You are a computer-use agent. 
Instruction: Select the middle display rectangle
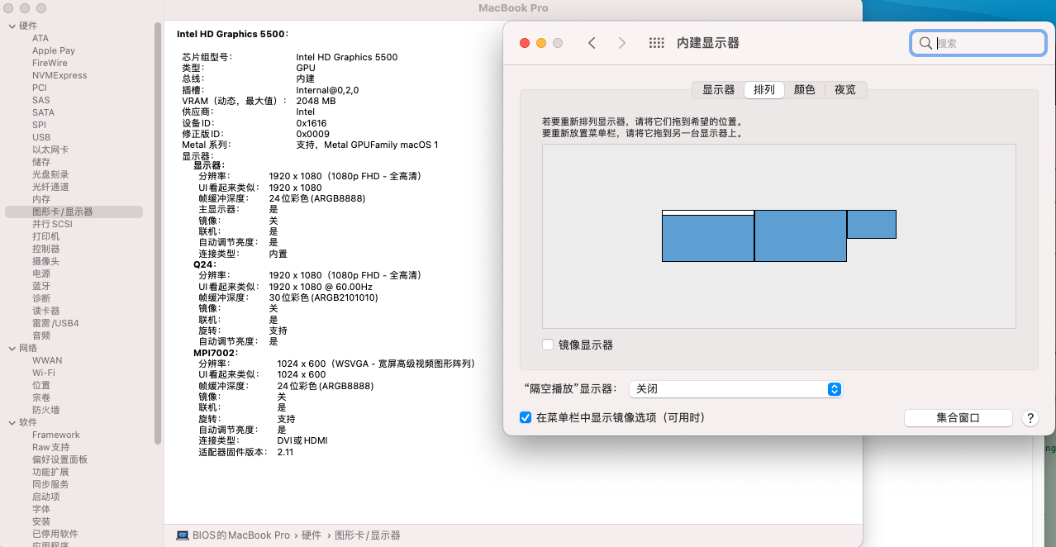click(x=801, y=236)
